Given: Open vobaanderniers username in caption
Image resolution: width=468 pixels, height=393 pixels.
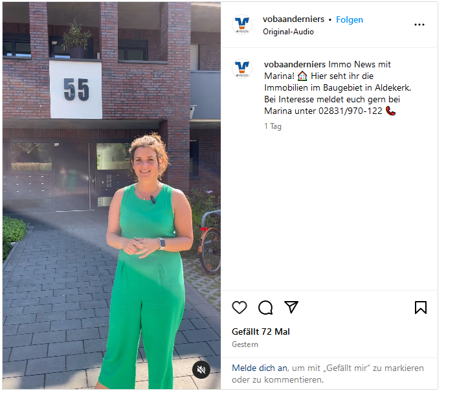Looking at the screenshot, I should pyautogui.click(x=295, y=64).
